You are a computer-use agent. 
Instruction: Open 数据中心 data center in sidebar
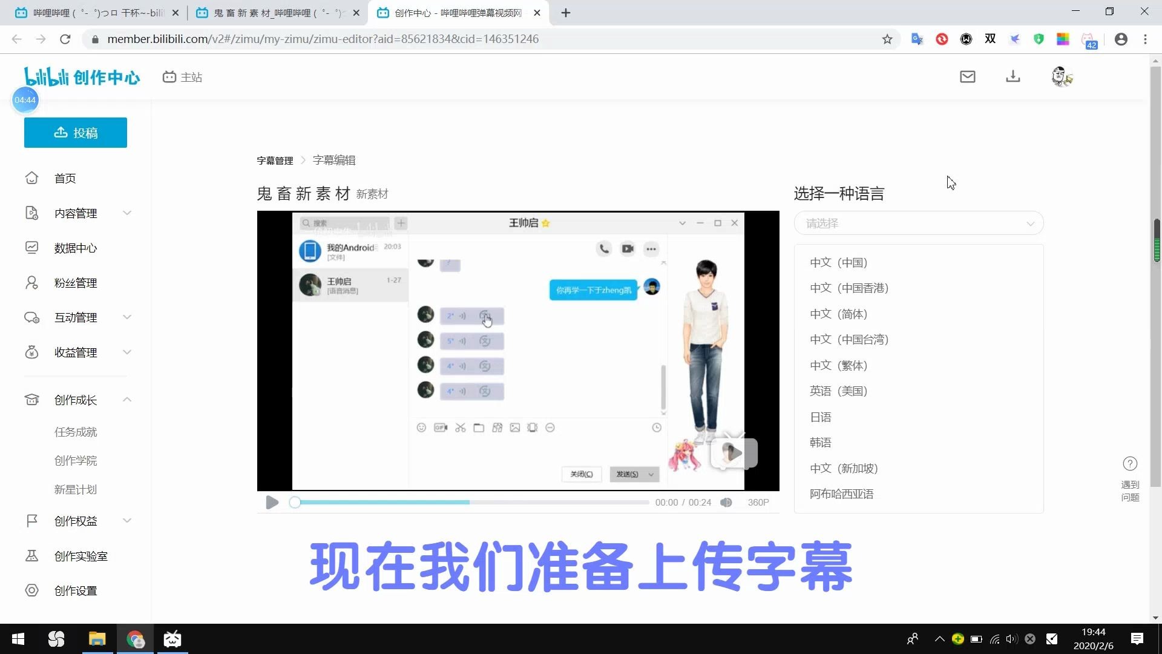pyautogui.click(x=75, y=248)
